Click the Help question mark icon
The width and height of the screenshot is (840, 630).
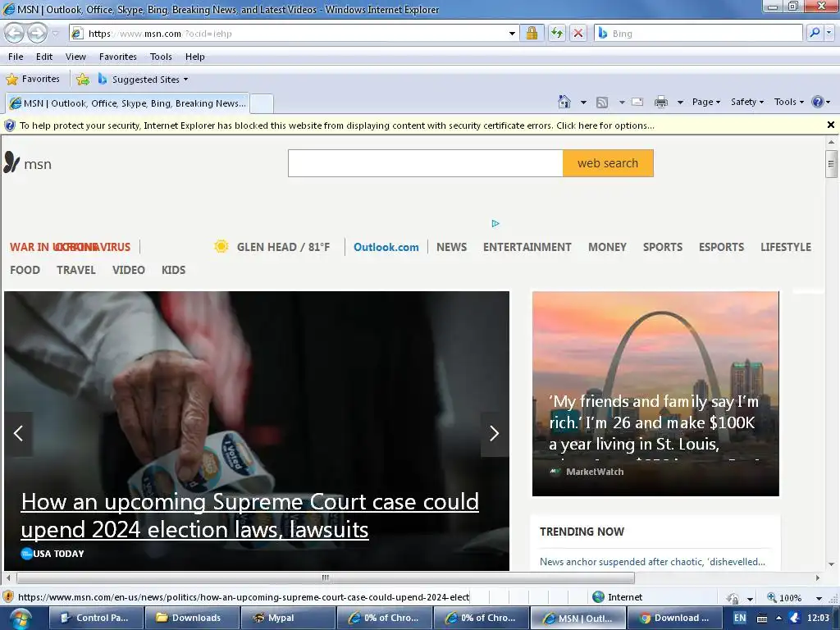817,102
